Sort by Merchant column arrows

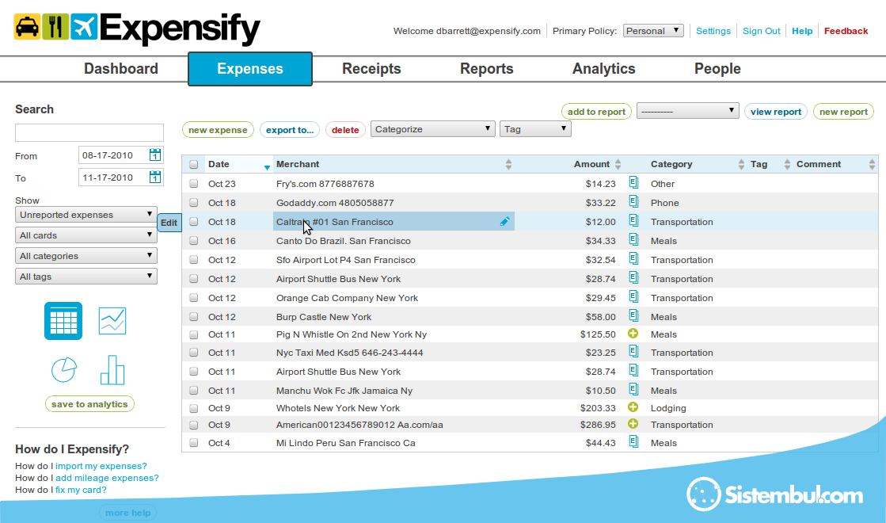[x=508, y=164]
